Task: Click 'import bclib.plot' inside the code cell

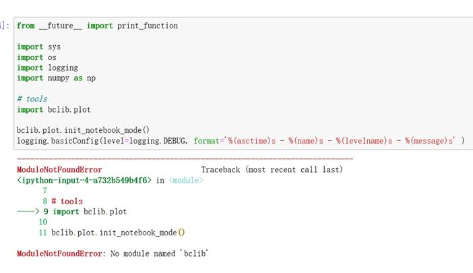Action: pyautogui.click(x=53, y=109)
